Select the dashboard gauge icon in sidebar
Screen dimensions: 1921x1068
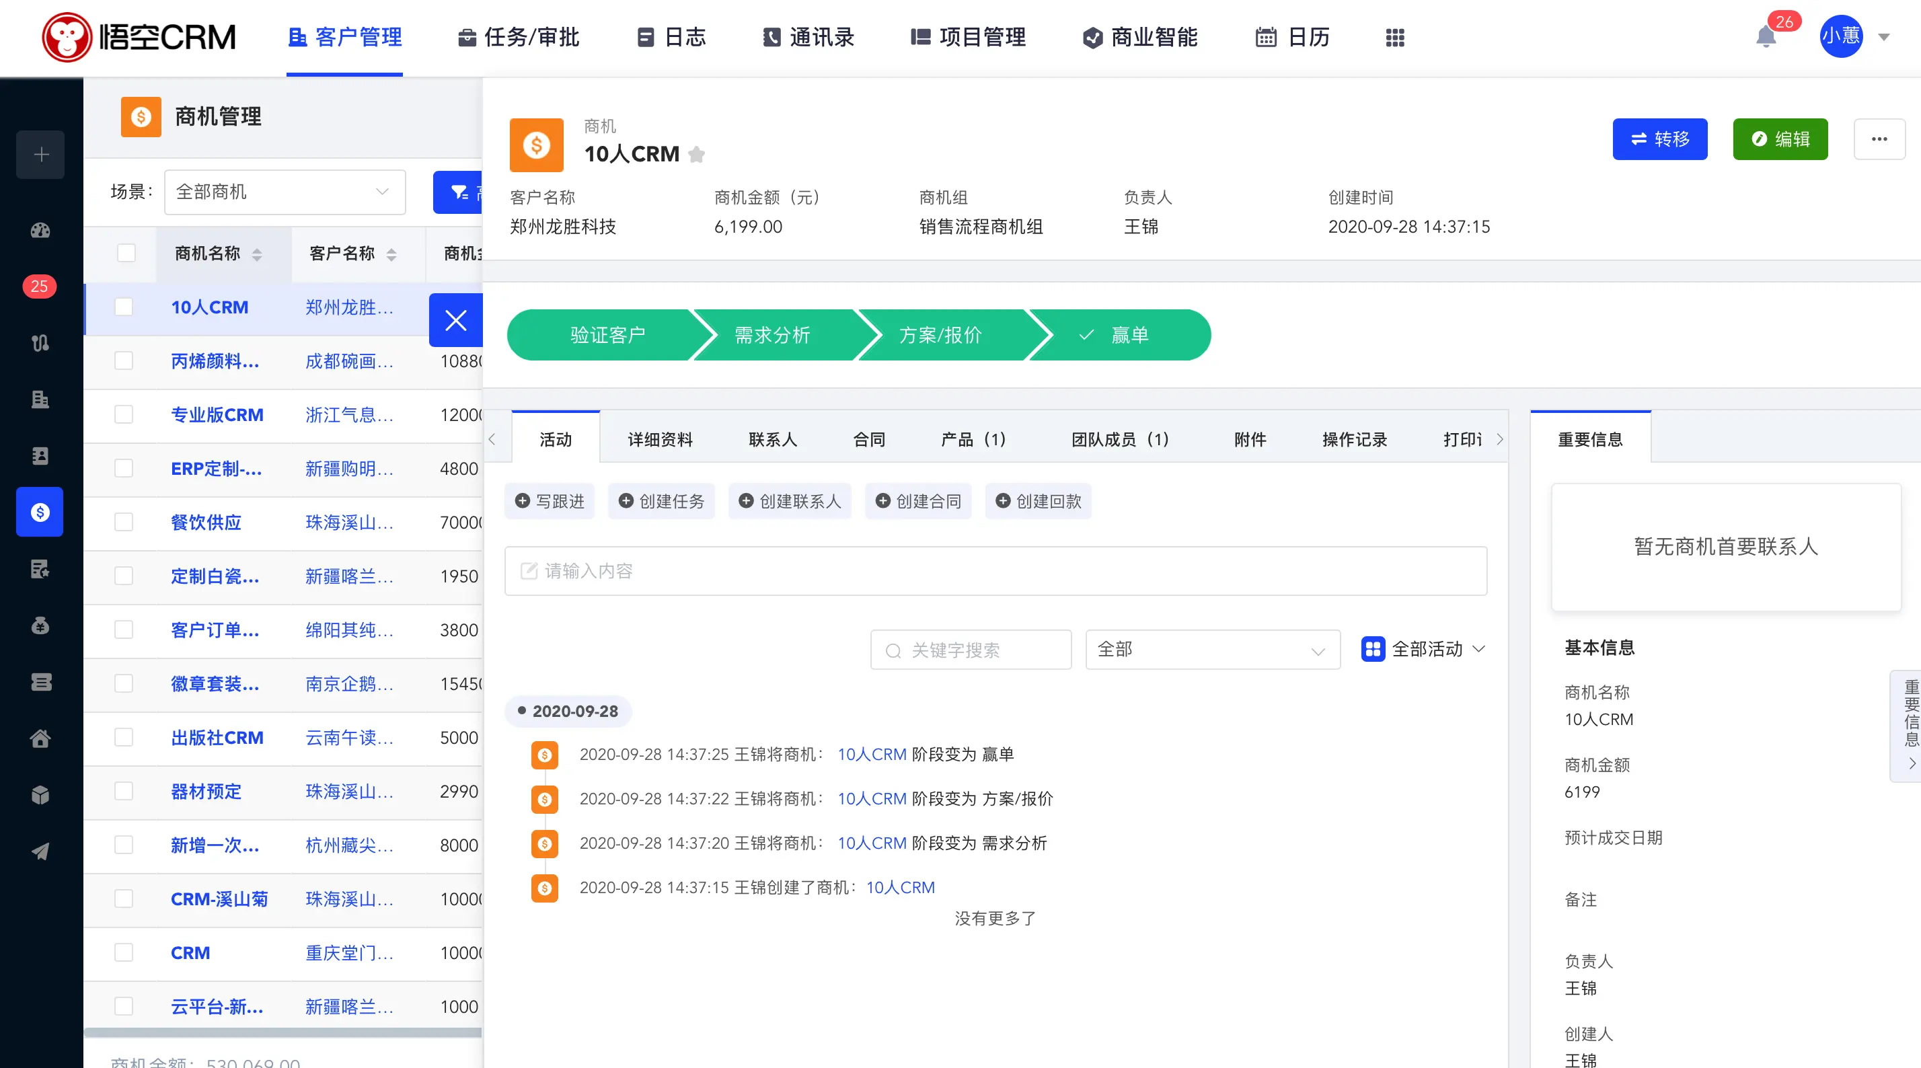coord(40,231)
